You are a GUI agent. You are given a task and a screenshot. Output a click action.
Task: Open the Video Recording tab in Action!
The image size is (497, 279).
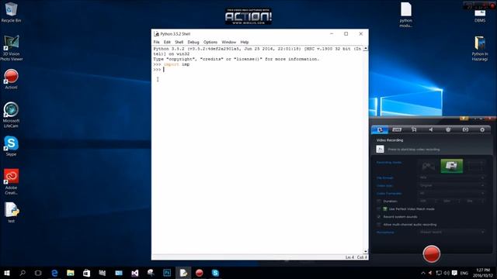(380, 129)
